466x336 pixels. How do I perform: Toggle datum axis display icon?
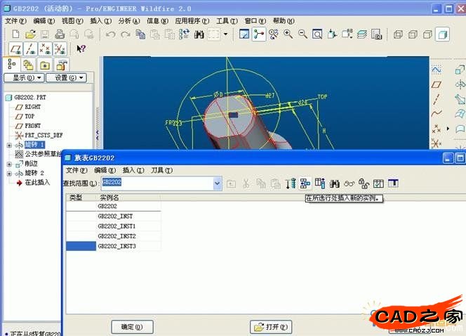tap(29, 49)
